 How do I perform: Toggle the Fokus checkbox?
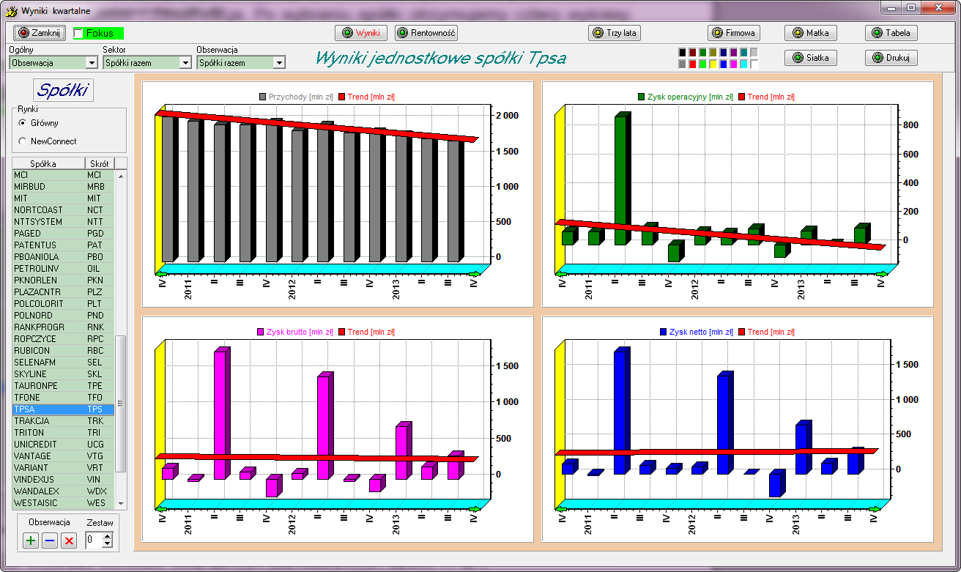point(79,34)
